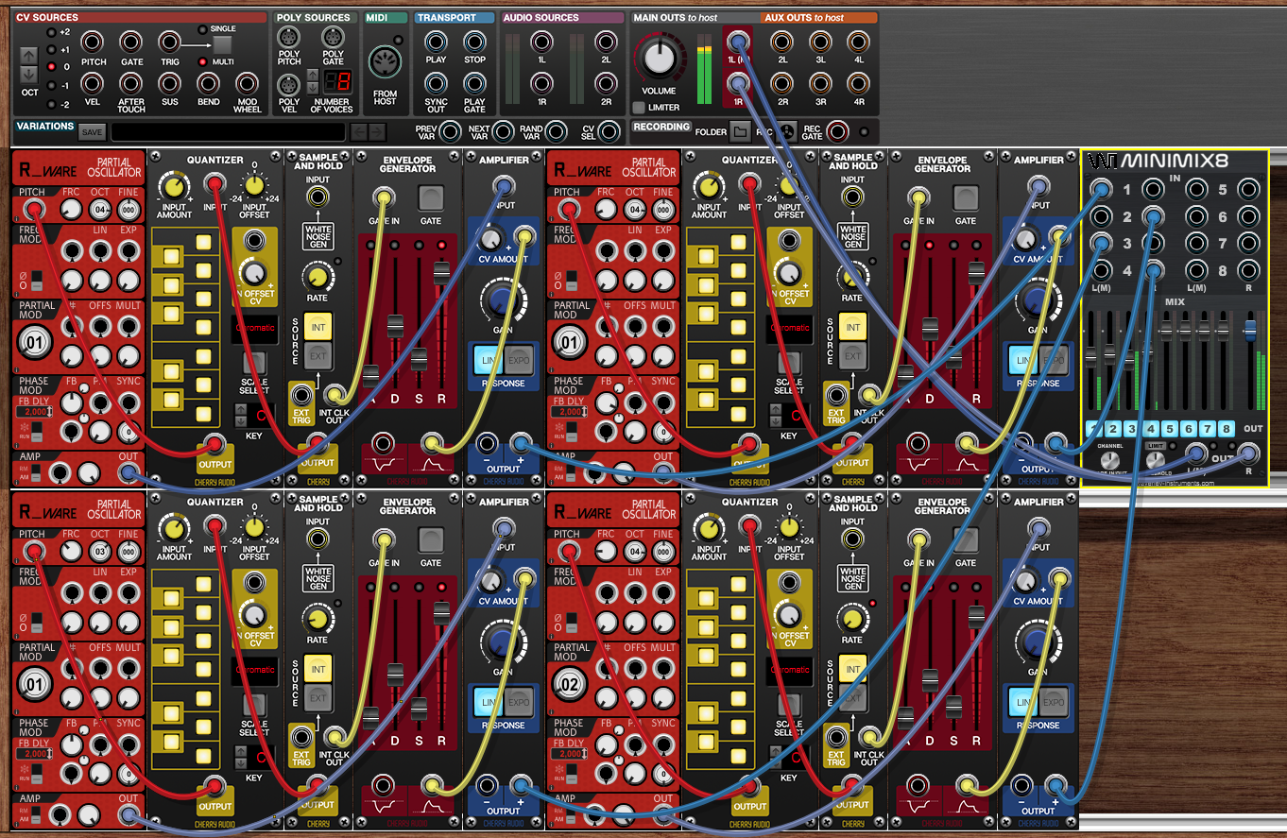
Task: Click the Partial Mod display showing 02
Action: coord(570,682)
